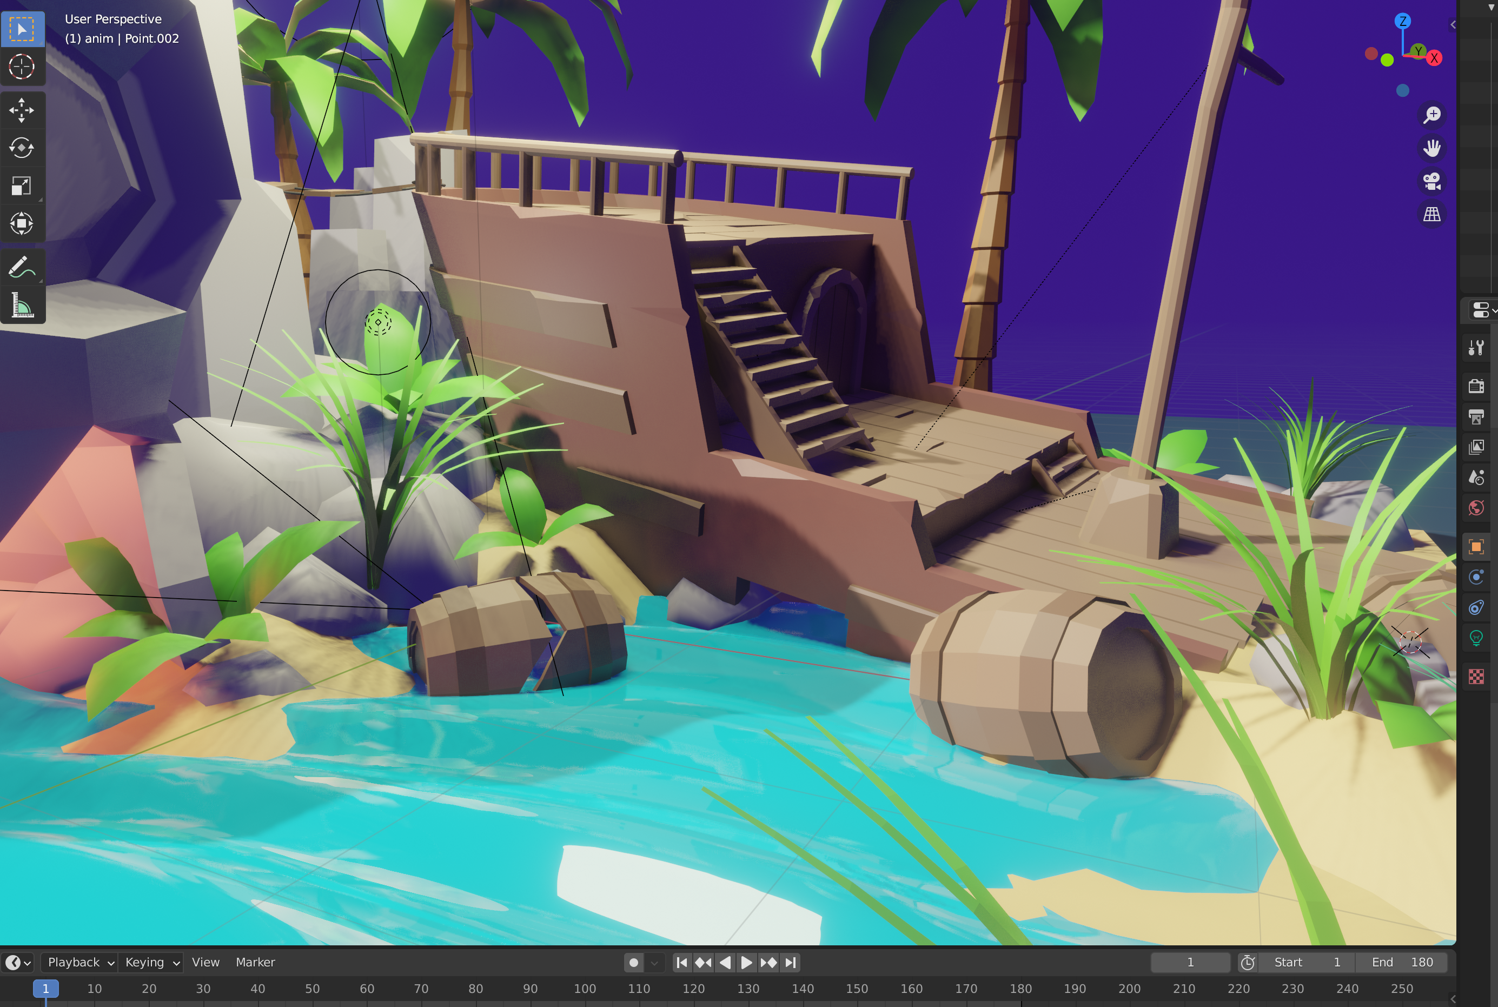Open the Texture properties tab (checker icon)
Viewport: 1498px width, 1007px height.
tap(1476, 676)
